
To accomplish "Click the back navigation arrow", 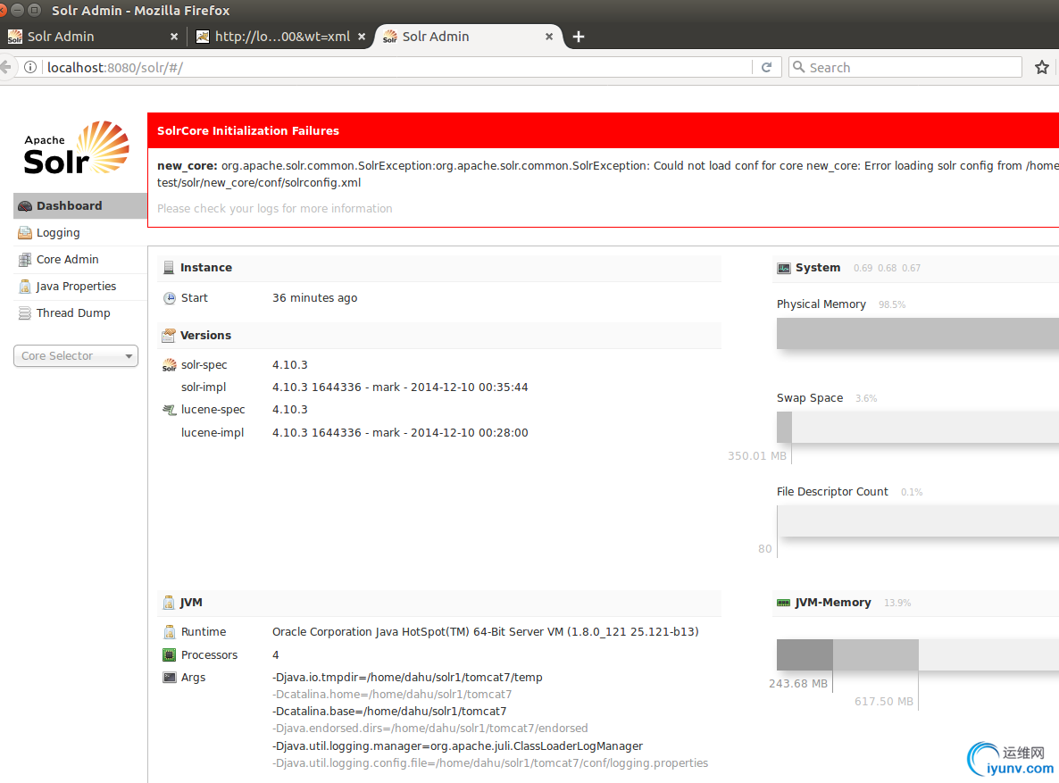I will [x=5, y=67].
